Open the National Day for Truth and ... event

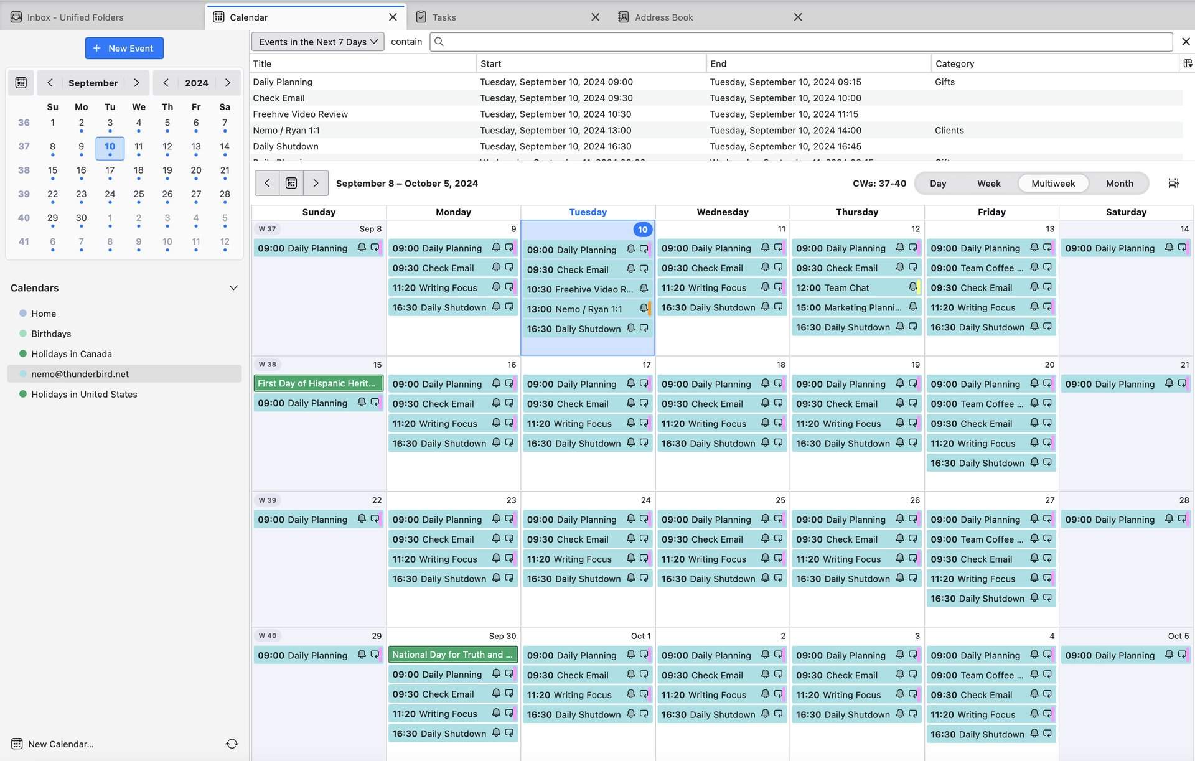click(x=453, y=655)
